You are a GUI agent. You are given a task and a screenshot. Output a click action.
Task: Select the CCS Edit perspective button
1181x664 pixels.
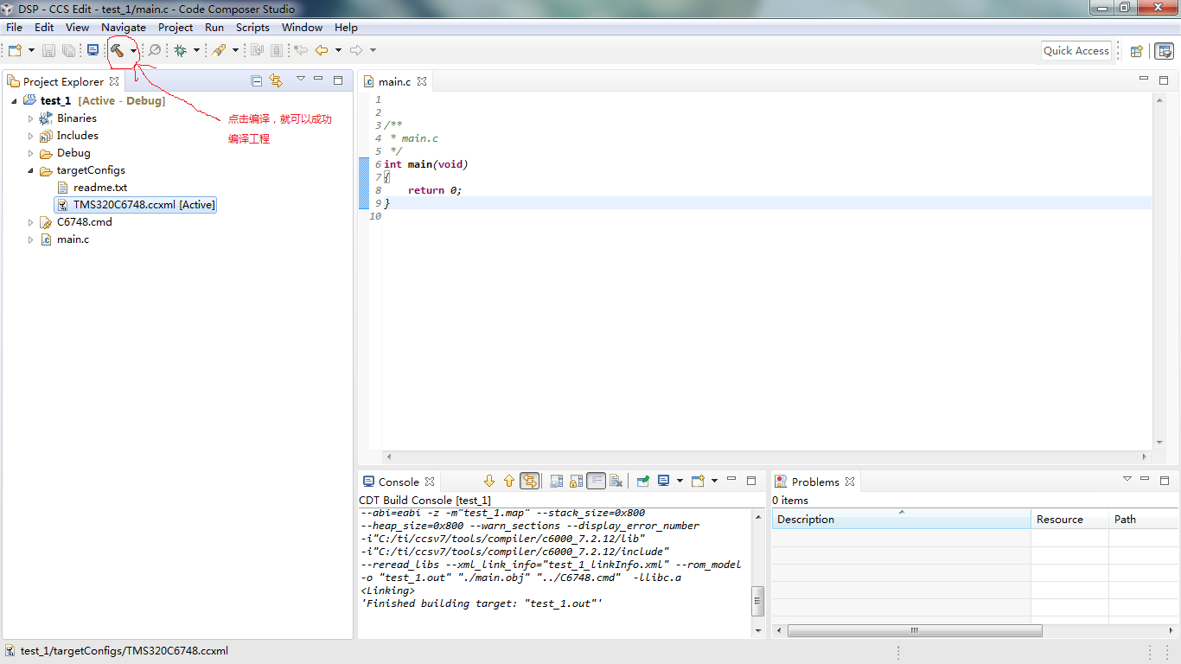[x=1164, y=51]
